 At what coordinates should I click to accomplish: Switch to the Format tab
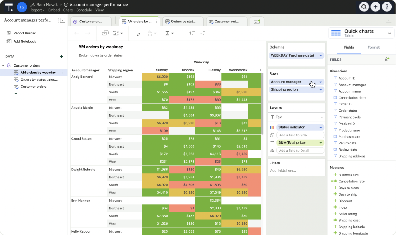(x=373, y=47)
